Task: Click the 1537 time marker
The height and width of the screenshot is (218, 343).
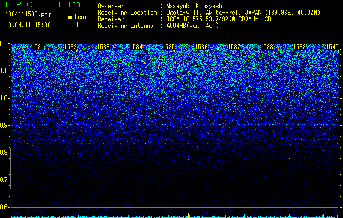Action: [234, 47]
